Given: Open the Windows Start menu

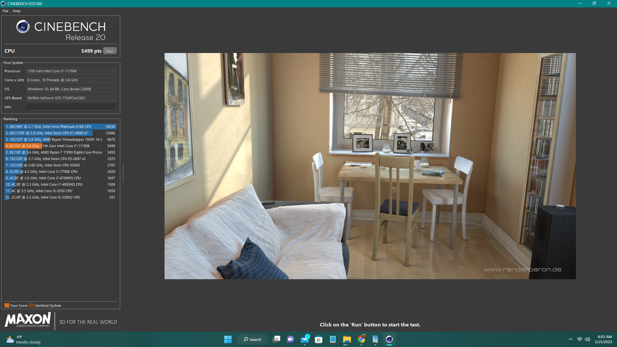Looking at the screenshot, I should 228,339.
